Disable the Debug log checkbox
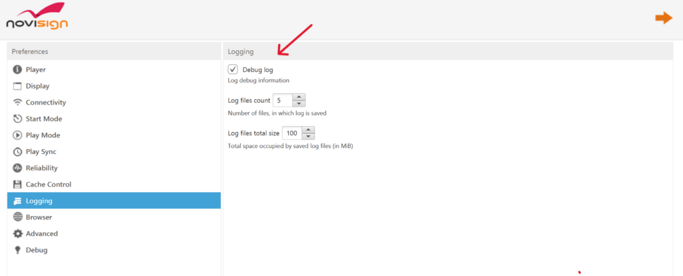 coord(233,69)
